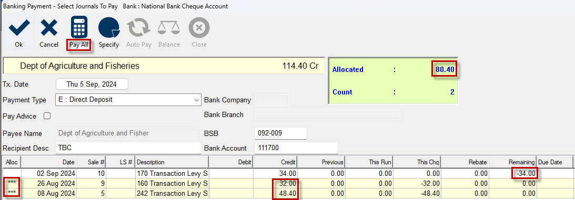Click the This Chq column header

417,162
